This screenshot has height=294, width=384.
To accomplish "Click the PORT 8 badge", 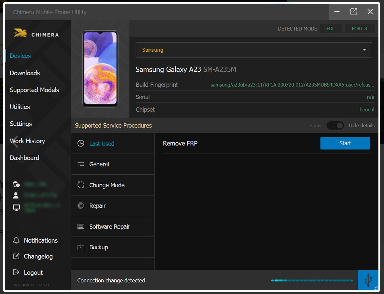I will click(x=359, y=29).
